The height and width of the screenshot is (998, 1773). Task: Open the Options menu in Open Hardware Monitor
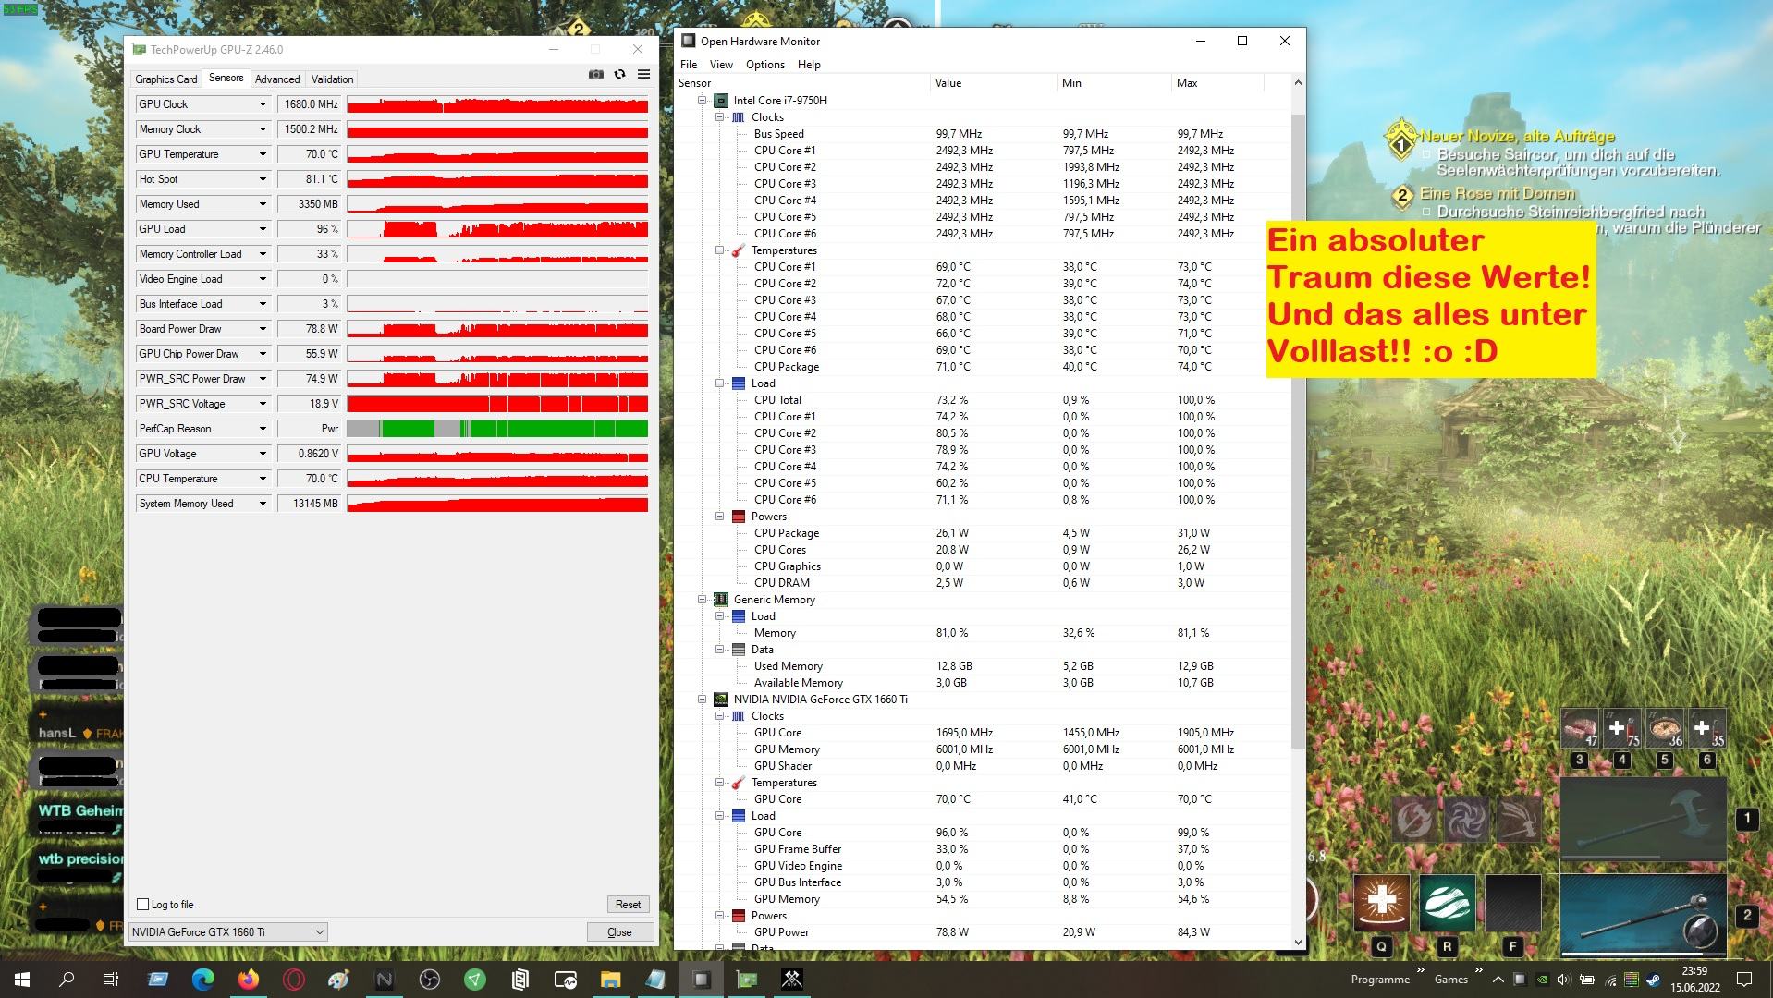(765, 65)
